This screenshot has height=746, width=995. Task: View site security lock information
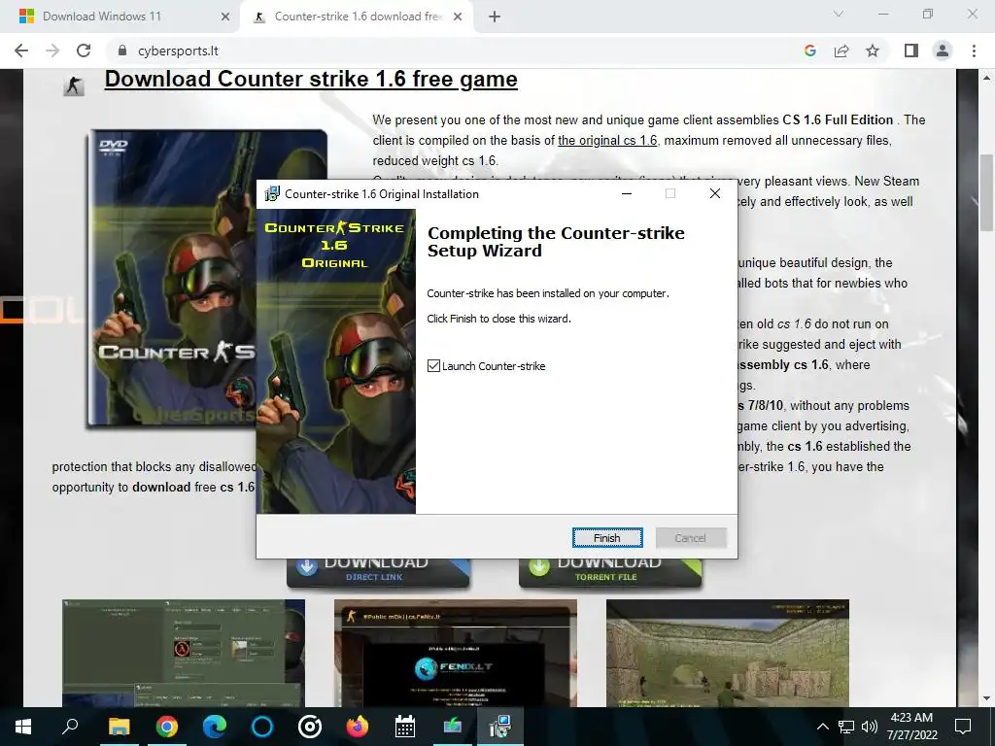coord(123,51)
